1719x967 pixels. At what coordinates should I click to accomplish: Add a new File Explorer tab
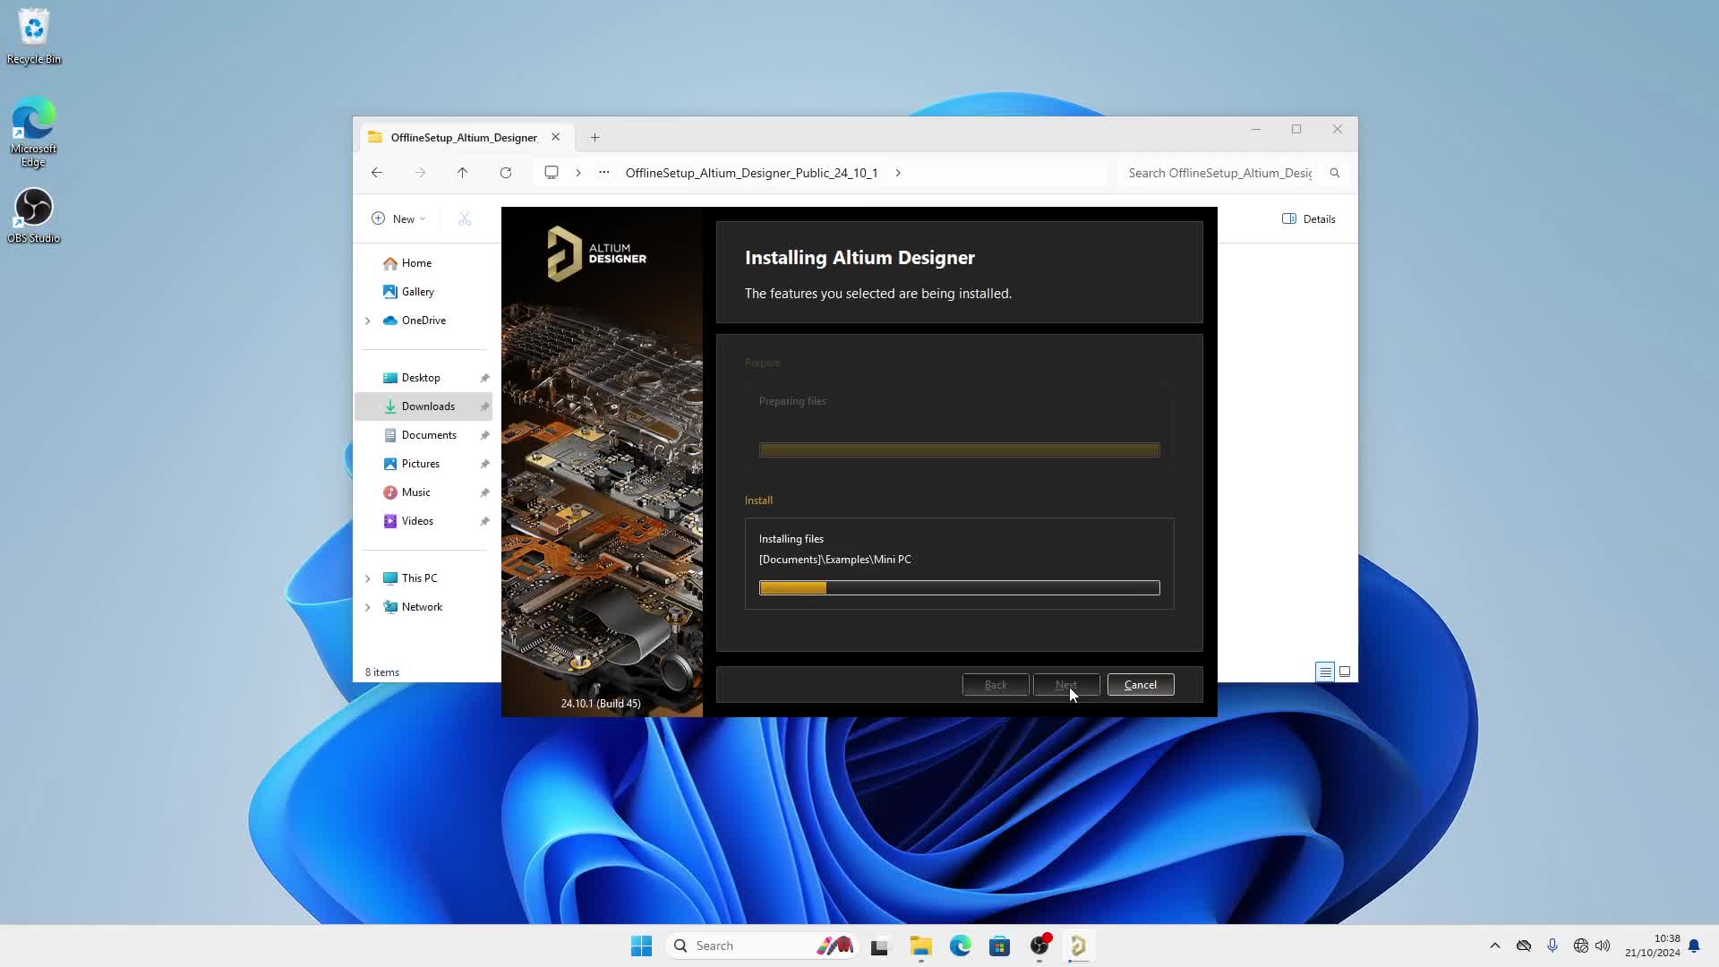pyautogui.click(x=595, y=138)
